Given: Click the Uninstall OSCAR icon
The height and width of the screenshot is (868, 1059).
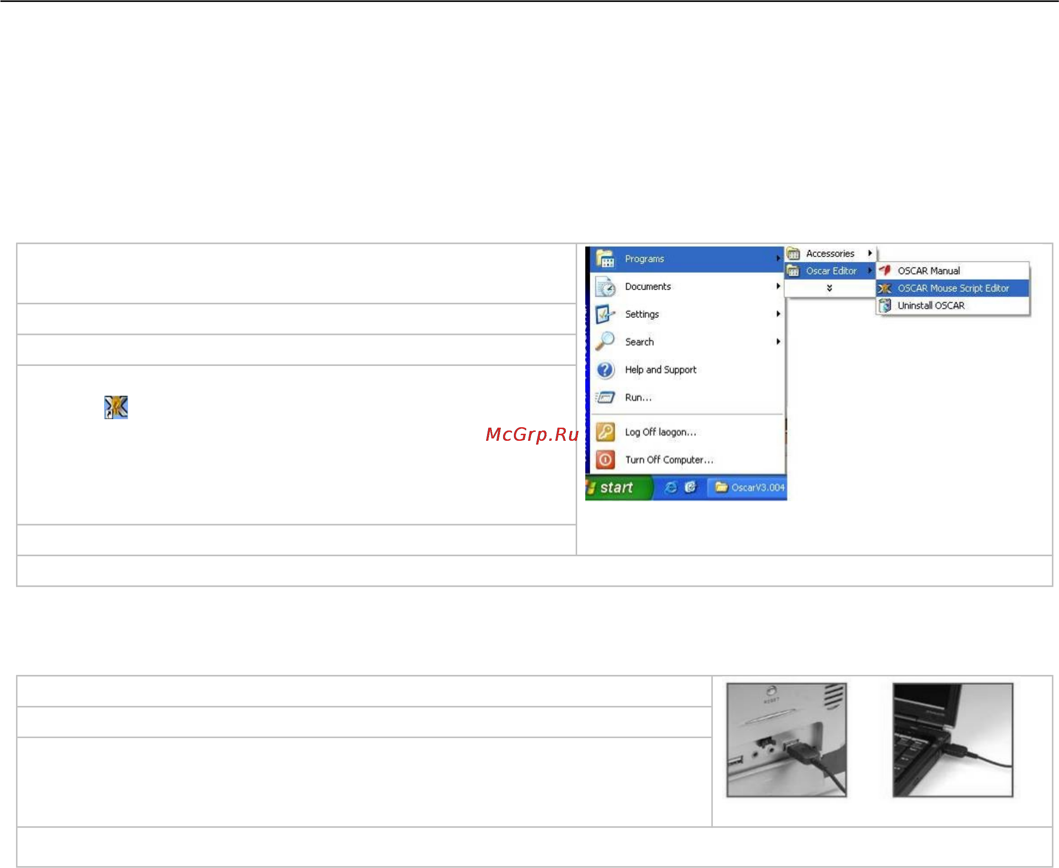Looking at the screenshot, I should pos(885,306).
